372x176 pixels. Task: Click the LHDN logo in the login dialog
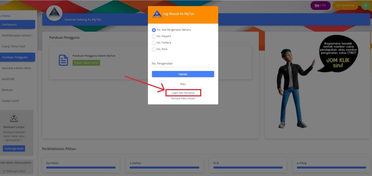point(157,14)
